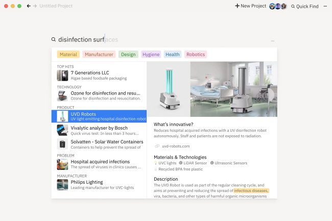Click the Ozone result thumbnail
This screenshot has height=221, width=332.
coord(62,95)
